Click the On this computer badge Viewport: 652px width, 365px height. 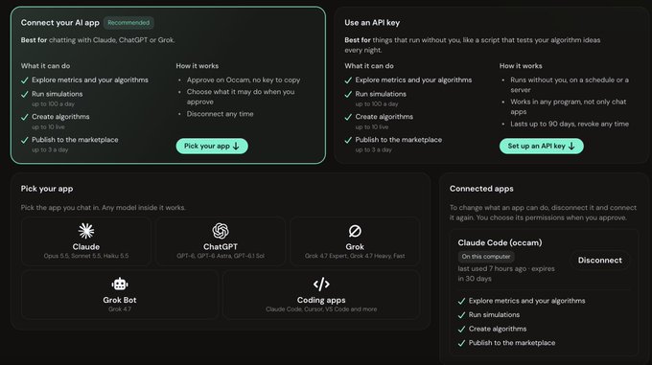(486, 257)
